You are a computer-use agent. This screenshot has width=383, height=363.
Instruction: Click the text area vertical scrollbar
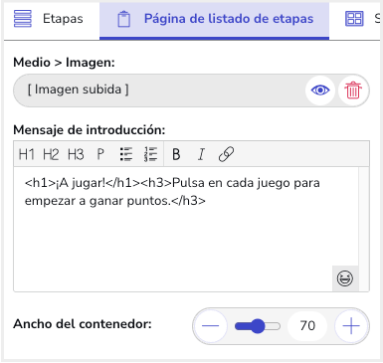(364, 229)
